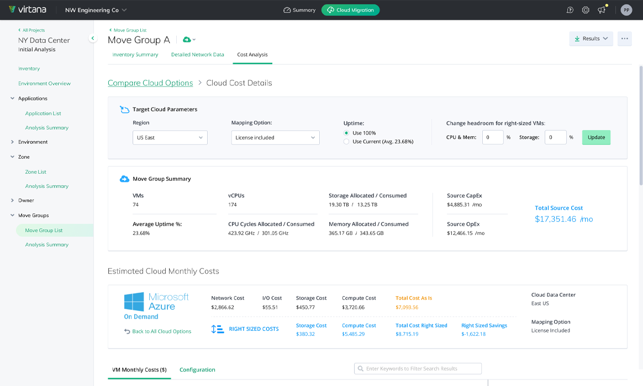Open Analysis Summary under Move Groups

coord(47,245)
